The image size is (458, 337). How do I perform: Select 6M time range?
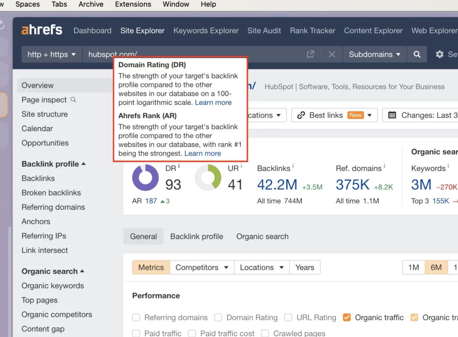pyautogui.click(x=436, y=267)
